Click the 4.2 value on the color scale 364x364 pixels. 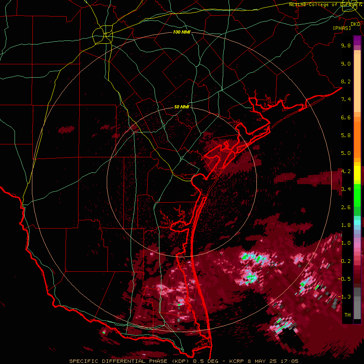coord(346,171)
